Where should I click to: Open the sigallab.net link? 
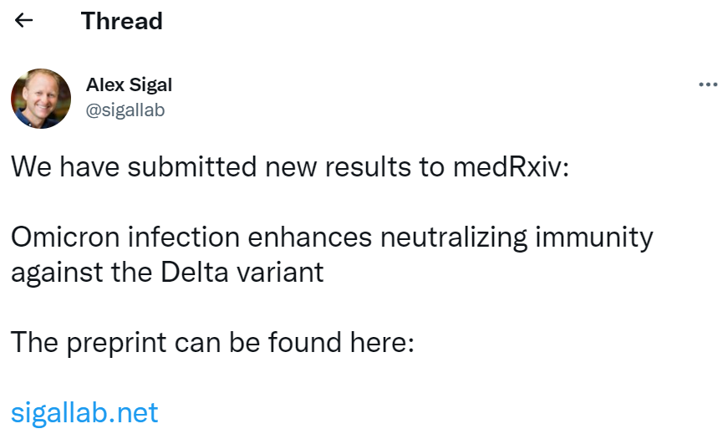point(84,412)
